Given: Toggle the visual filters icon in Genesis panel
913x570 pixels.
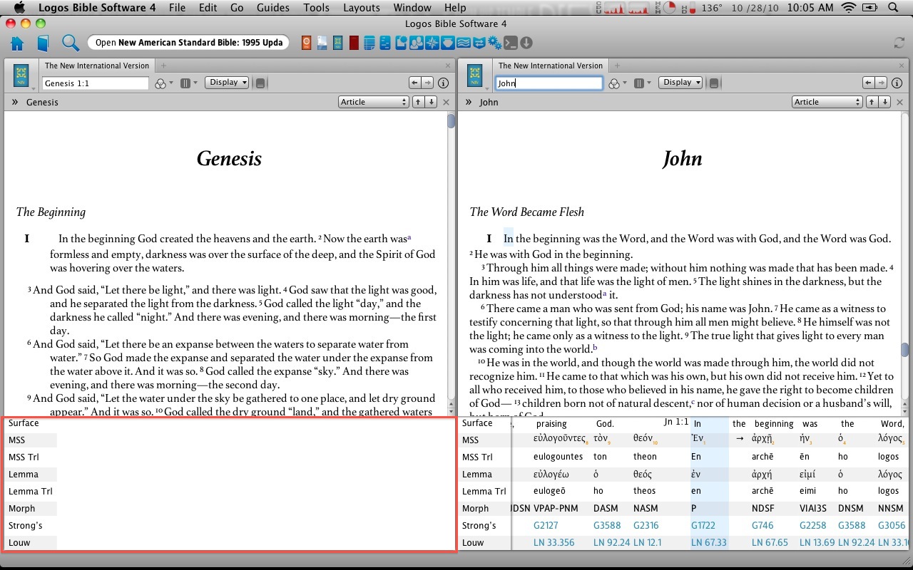Looking at the screenshot, I should click(x=160, y=82).
